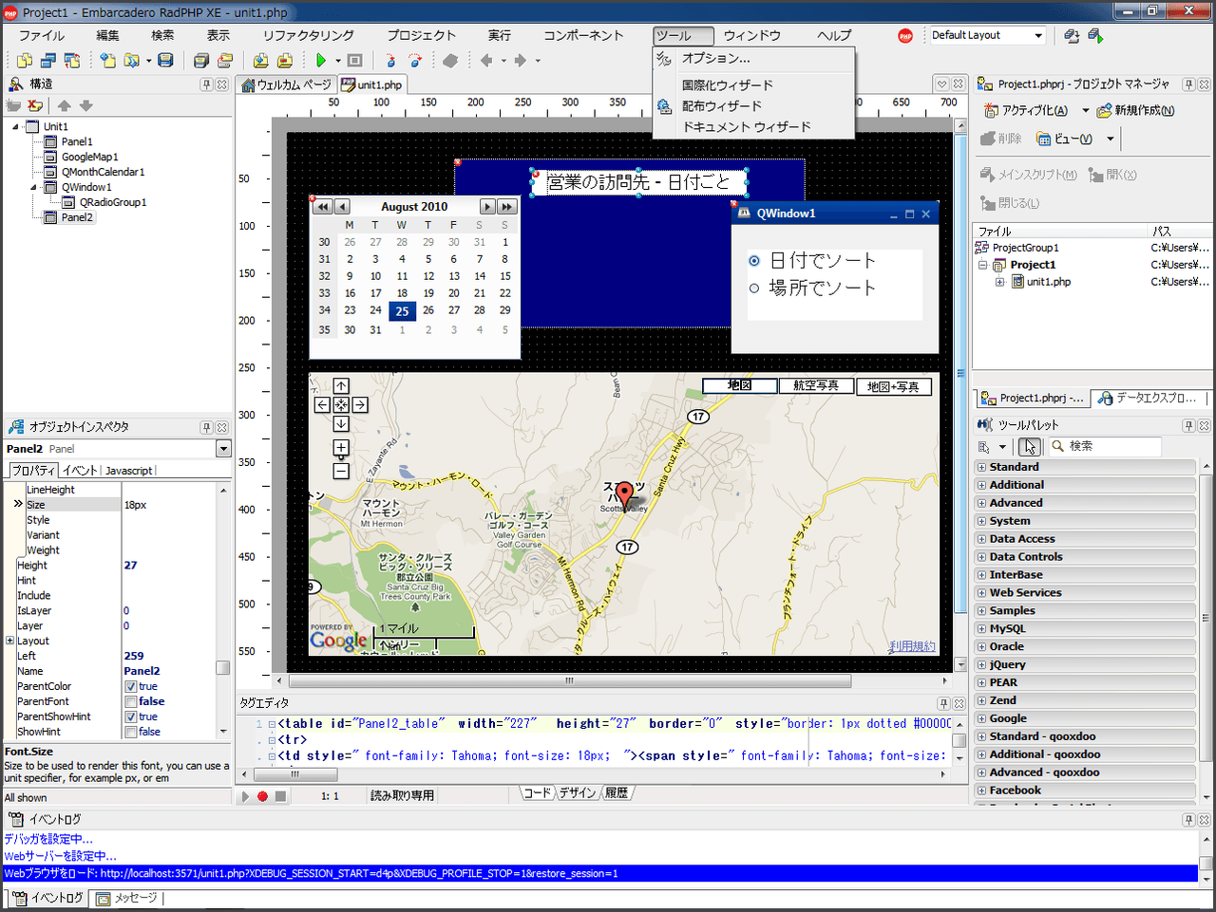Expand the Layout property in inspector
The height and width of the screenshot is (912, 1216).
(x=10, y=642)
